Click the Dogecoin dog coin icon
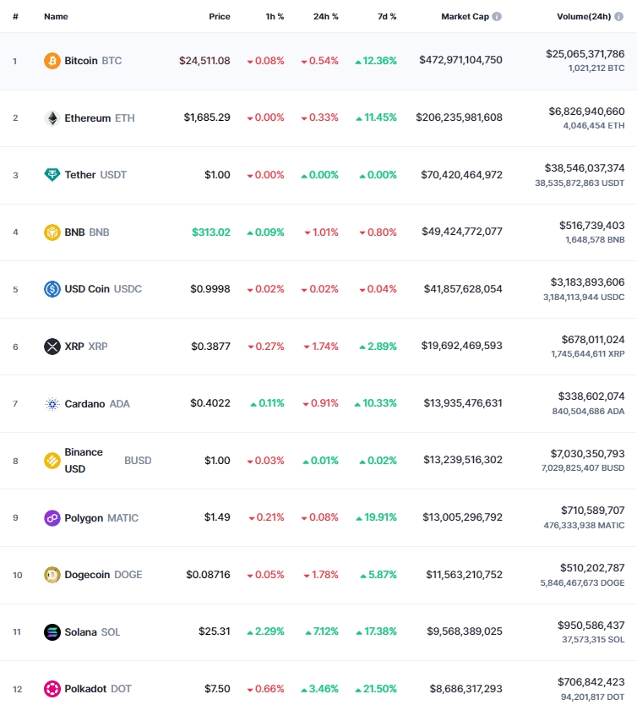The image size is (637, 705). (x=52, y=575)
